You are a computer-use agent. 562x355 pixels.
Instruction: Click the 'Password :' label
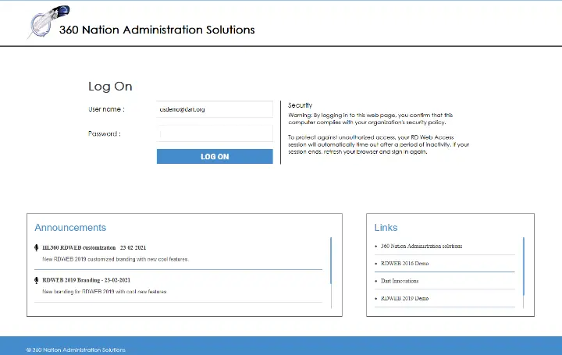pyautogui.click(x=105, y=133)
